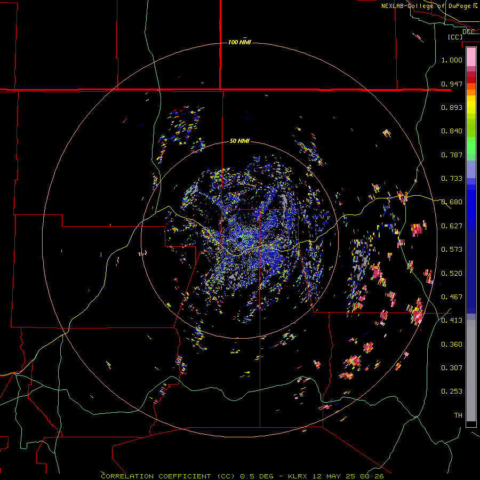Click the 0.360 scale value
This screenshot has width=480, height=480.
coord(452,345)
